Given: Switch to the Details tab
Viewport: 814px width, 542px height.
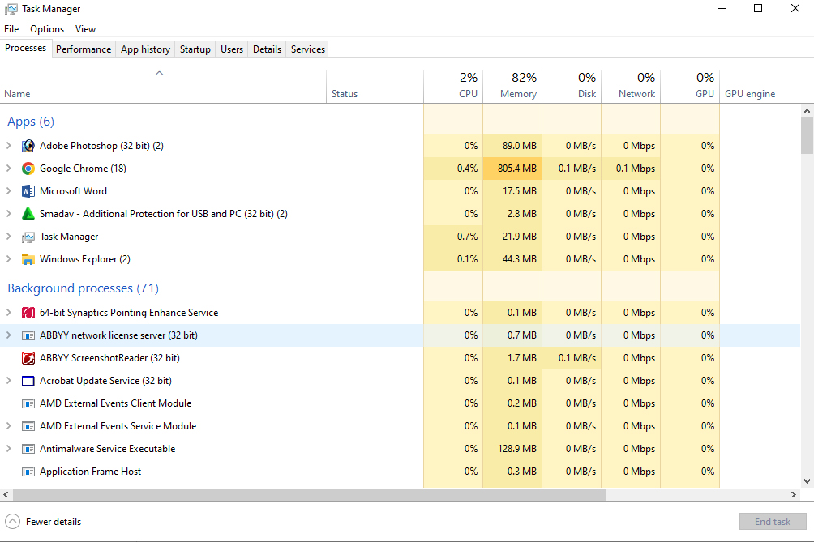Looking at the screenshot, I should click(x=267, y=49).
